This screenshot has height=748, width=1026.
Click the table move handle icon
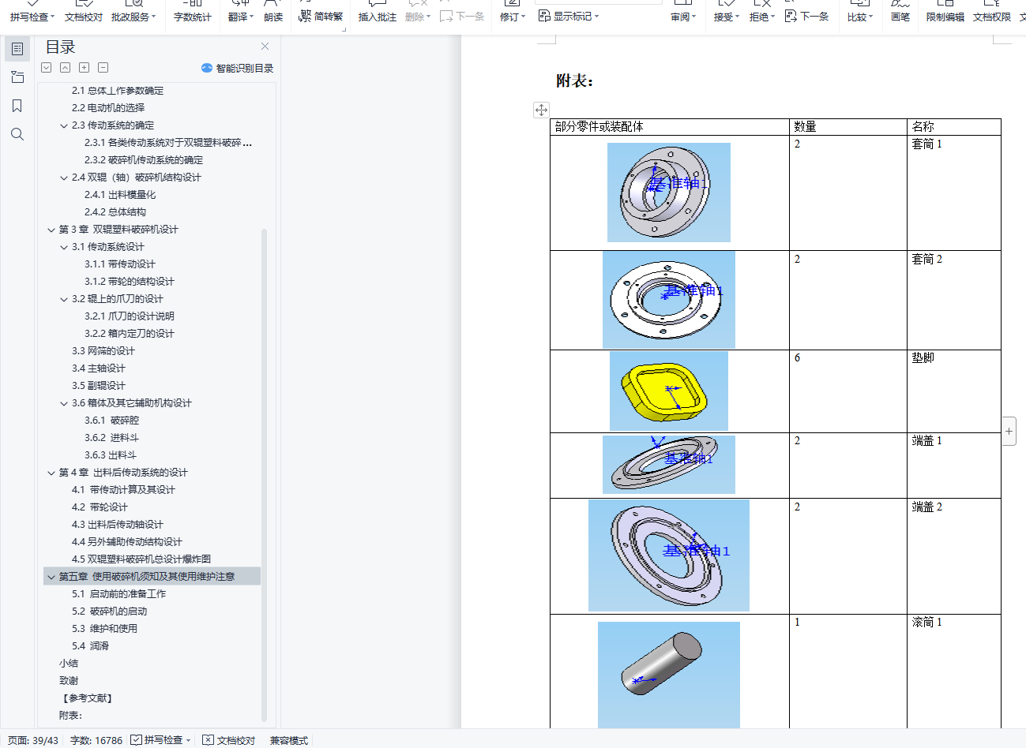point(541,110)
